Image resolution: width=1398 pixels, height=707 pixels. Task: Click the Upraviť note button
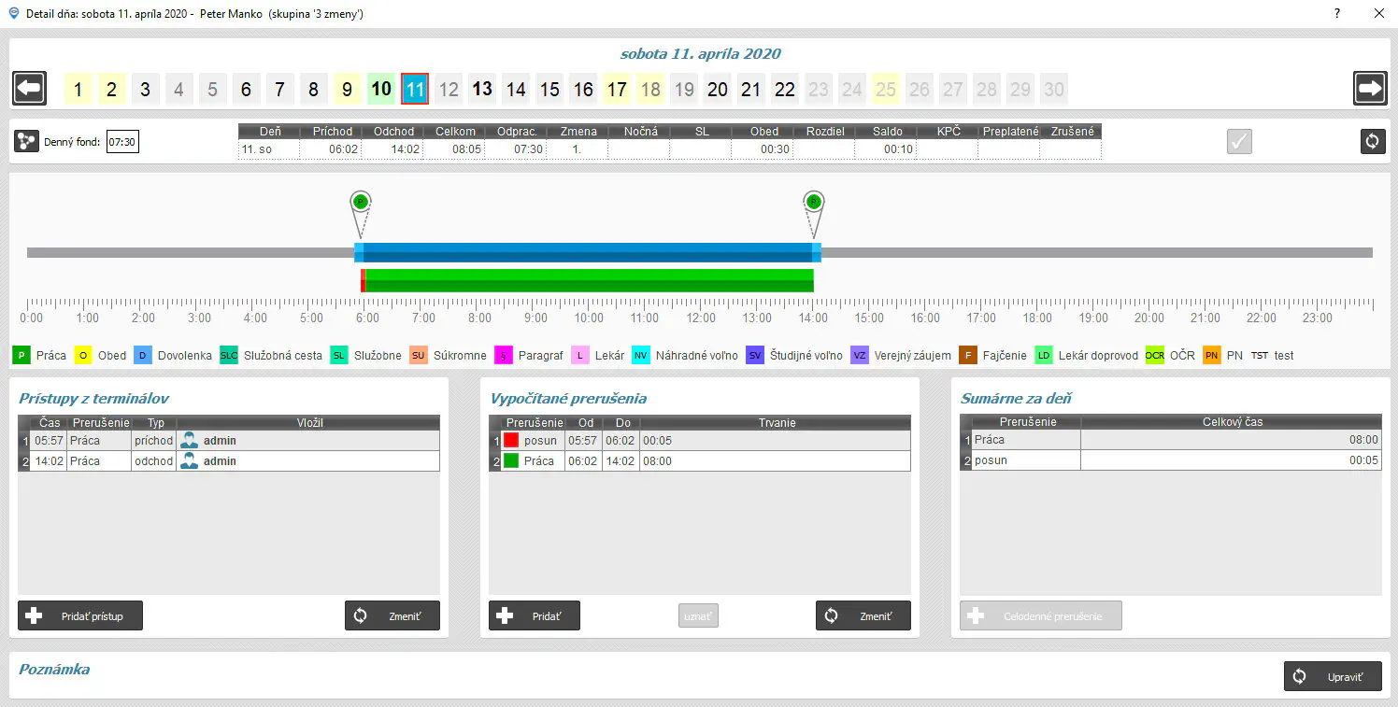point(1333,677)
